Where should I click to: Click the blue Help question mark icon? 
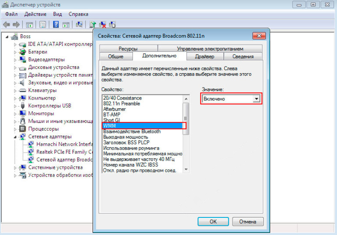click(56, 25)
